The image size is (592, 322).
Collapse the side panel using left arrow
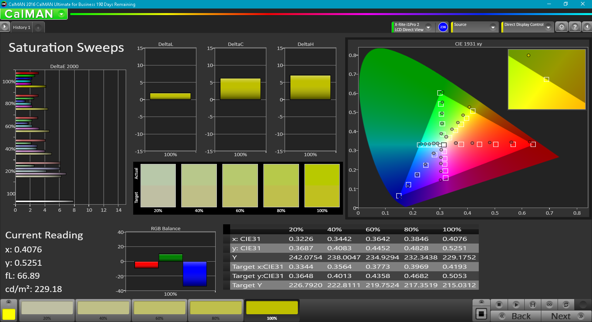click(x=587, y=27)
